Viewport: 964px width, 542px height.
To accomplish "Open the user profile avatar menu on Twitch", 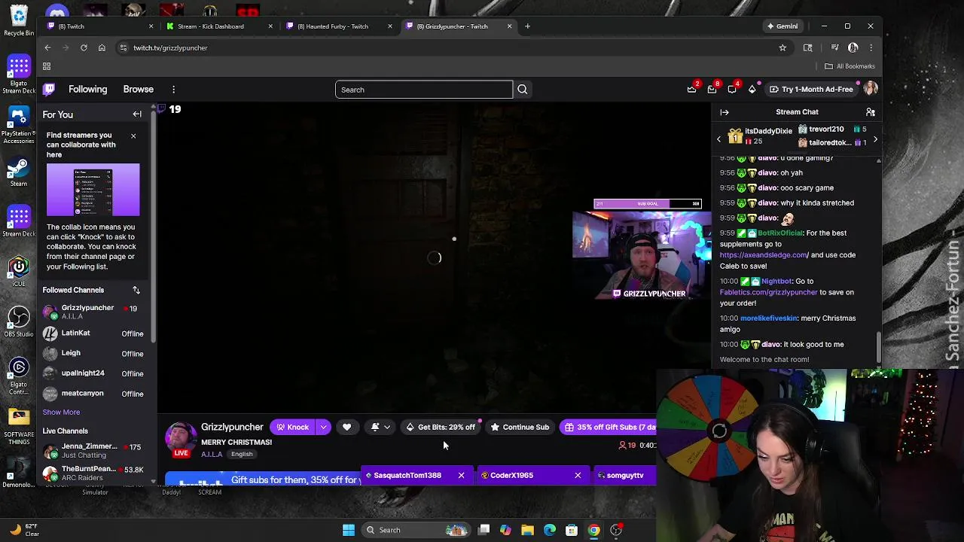I will click(871, 89).
